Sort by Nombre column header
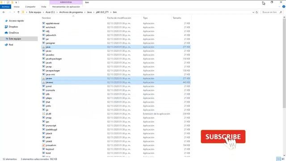The height and width of the screenshot is (161, 286). pos(46,18)
